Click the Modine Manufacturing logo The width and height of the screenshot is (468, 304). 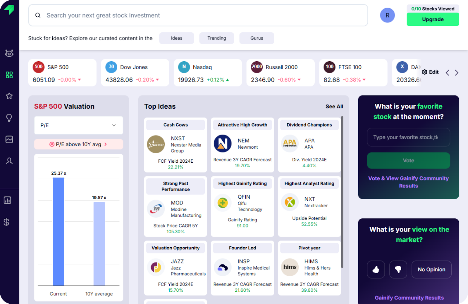click(156, 209)
